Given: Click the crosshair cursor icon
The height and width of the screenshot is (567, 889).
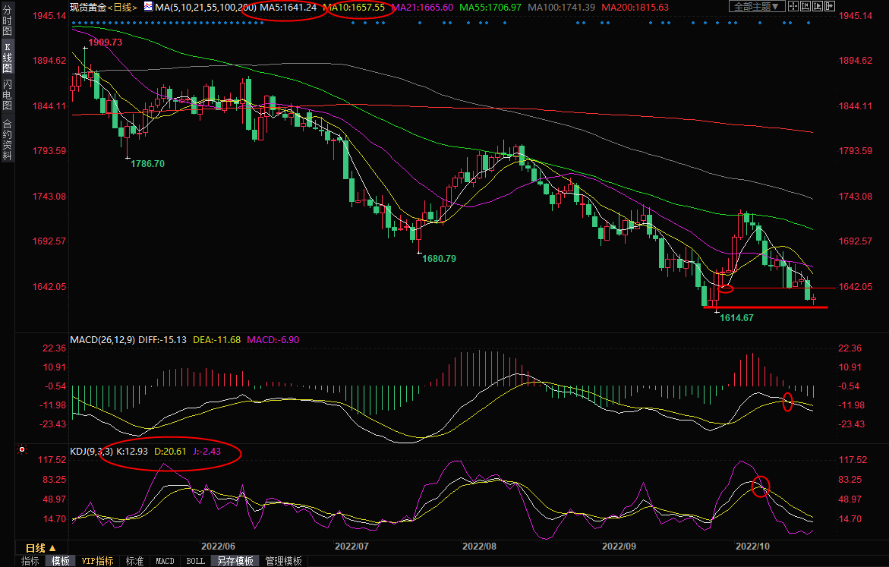Looking at the screenshot, I should tap(795, 7).
